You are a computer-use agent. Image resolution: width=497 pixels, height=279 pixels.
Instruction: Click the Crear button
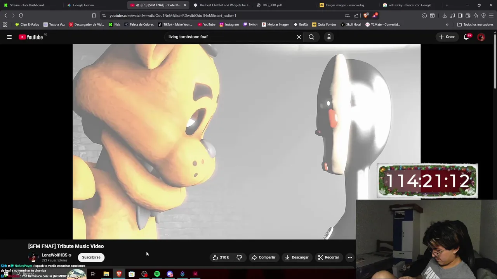tap(447, 37)
